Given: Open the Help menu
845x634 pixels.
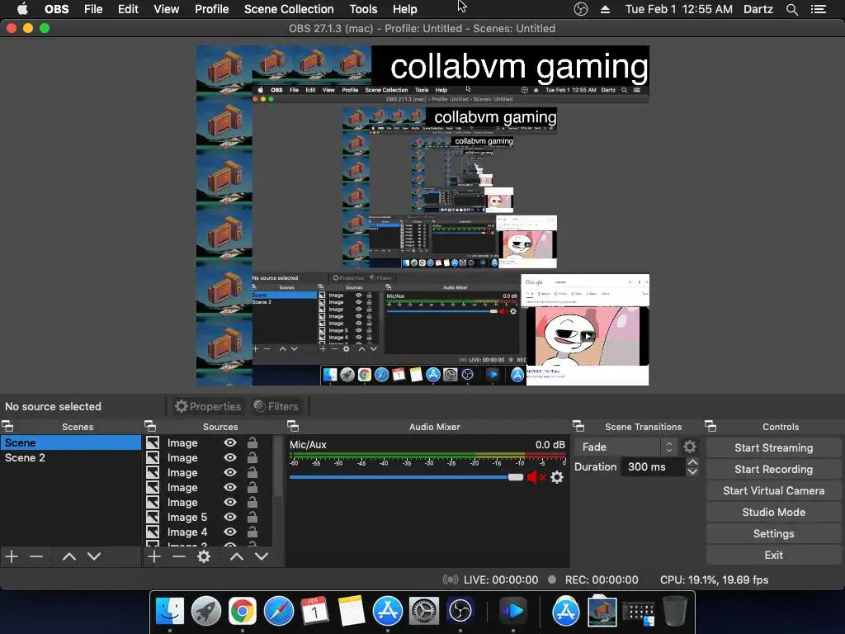Looking at the screenshot, I should [x=404, y=9].
